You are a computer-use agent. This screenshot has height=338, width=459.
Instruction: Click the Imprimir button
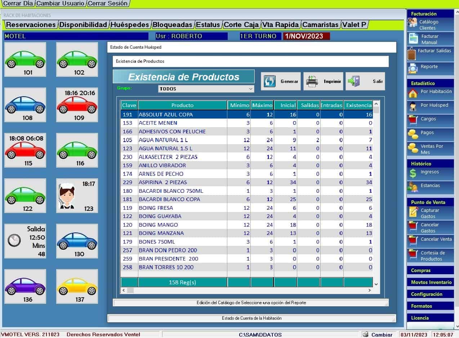click(324, 81)
